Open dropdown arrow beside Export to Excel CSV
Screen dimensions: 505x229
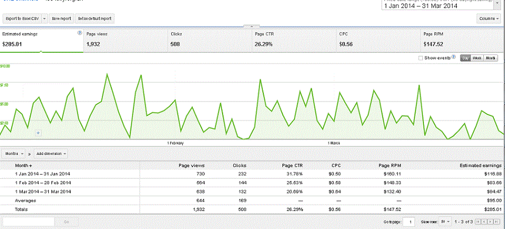point(43,19)
